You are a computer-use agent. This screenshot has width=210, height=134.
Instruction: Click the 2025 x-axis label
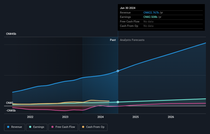(x=136, y=117)
